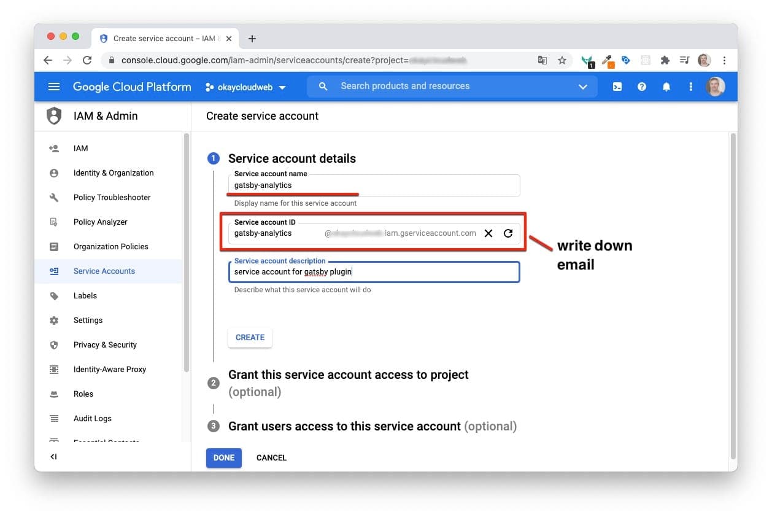Screen dimensions: 772x517
Task: Click the Privacy & Security shield icon
Action: 54,344
